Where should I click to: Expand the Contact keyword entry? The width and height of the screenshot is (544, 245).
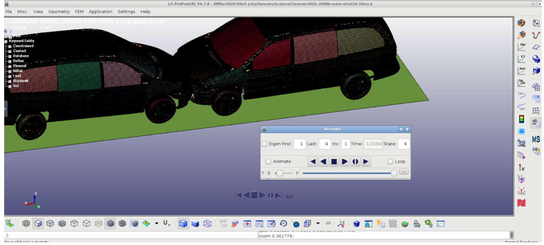coord(10,51)
